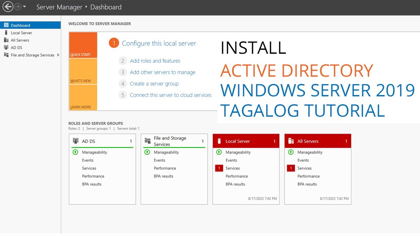Click Local Server Manageability status icon

[x=219, y=152]
